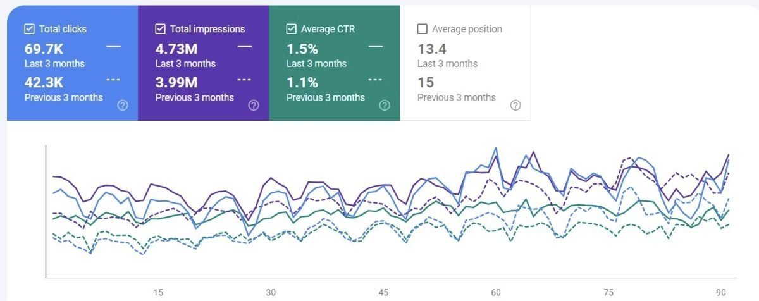
Task: Select the 4.73M impressions value
Action: click(x=176, y=49)
